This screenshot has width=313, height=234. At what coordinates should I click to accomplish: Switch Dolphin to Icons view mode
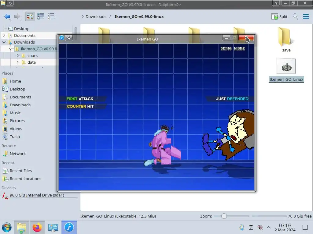click(30, 16)
